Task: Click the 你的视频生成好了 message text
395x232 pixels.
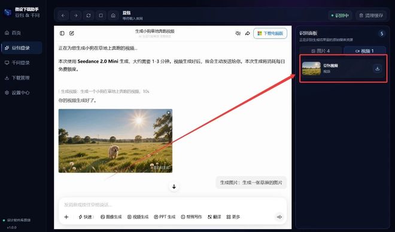Action: pyautogui.click(x=77, y=100)
